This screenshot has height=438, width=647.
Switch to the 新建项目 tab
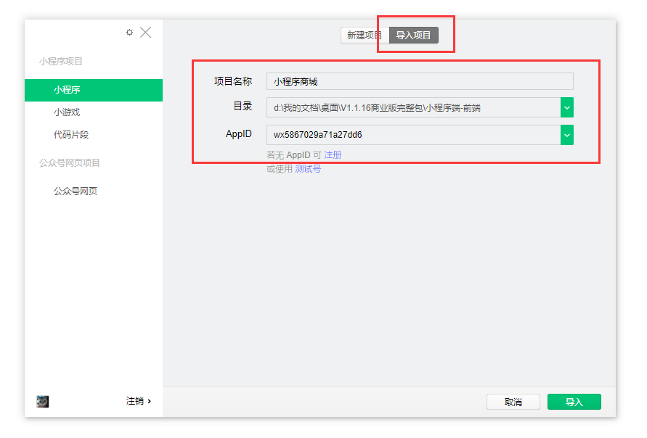(x=365, y=36)
